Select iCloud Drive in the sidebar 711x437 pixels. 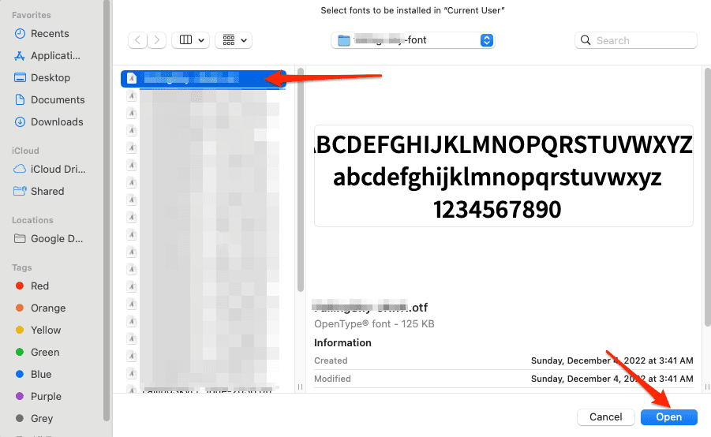pyautogui.click(x=57, y=170)
